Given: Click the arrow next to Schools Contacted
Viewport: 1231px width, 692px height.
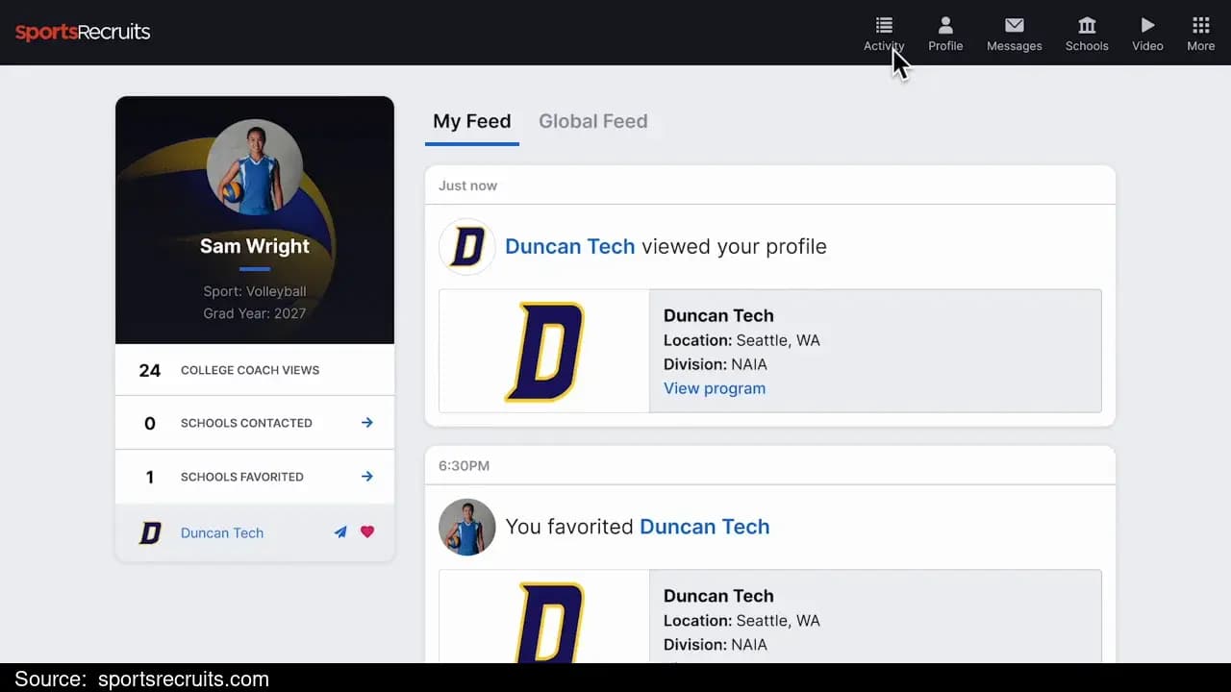Looking at the screenshot, I should click(367, 423).
